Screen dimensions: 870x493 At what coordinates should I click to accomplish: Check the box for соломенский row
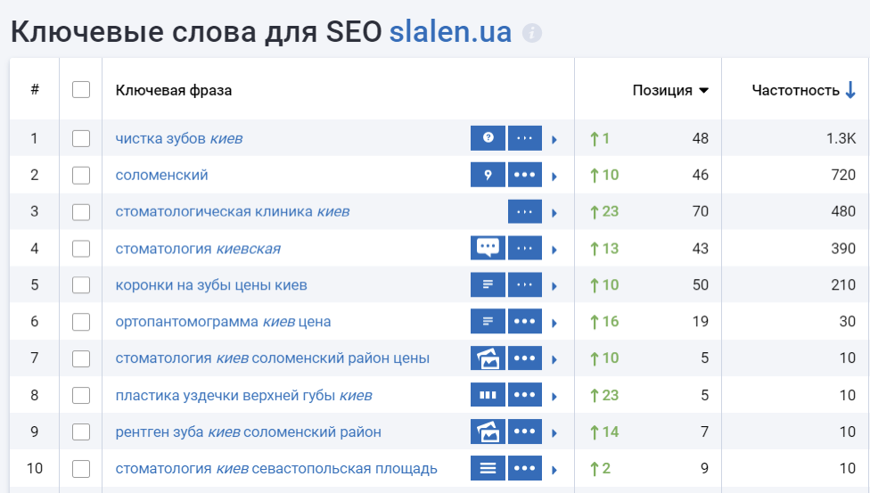(x=81, y=175)
